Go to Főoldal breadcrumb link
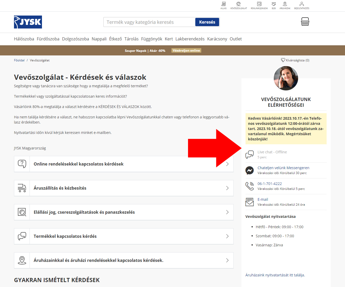The height and width of the screenshot is (287, 345). tap(19, 60)
